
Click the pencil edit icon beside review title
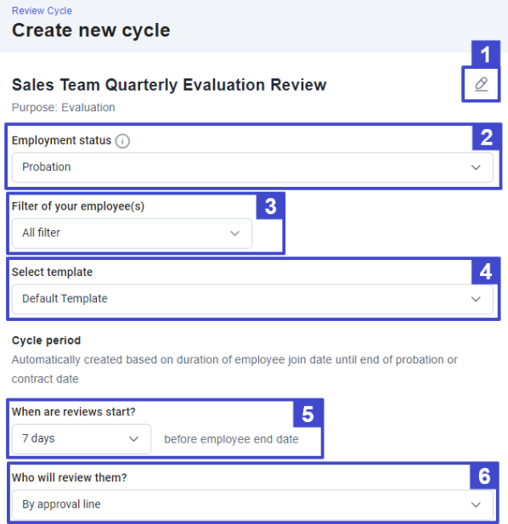[482, 84]
